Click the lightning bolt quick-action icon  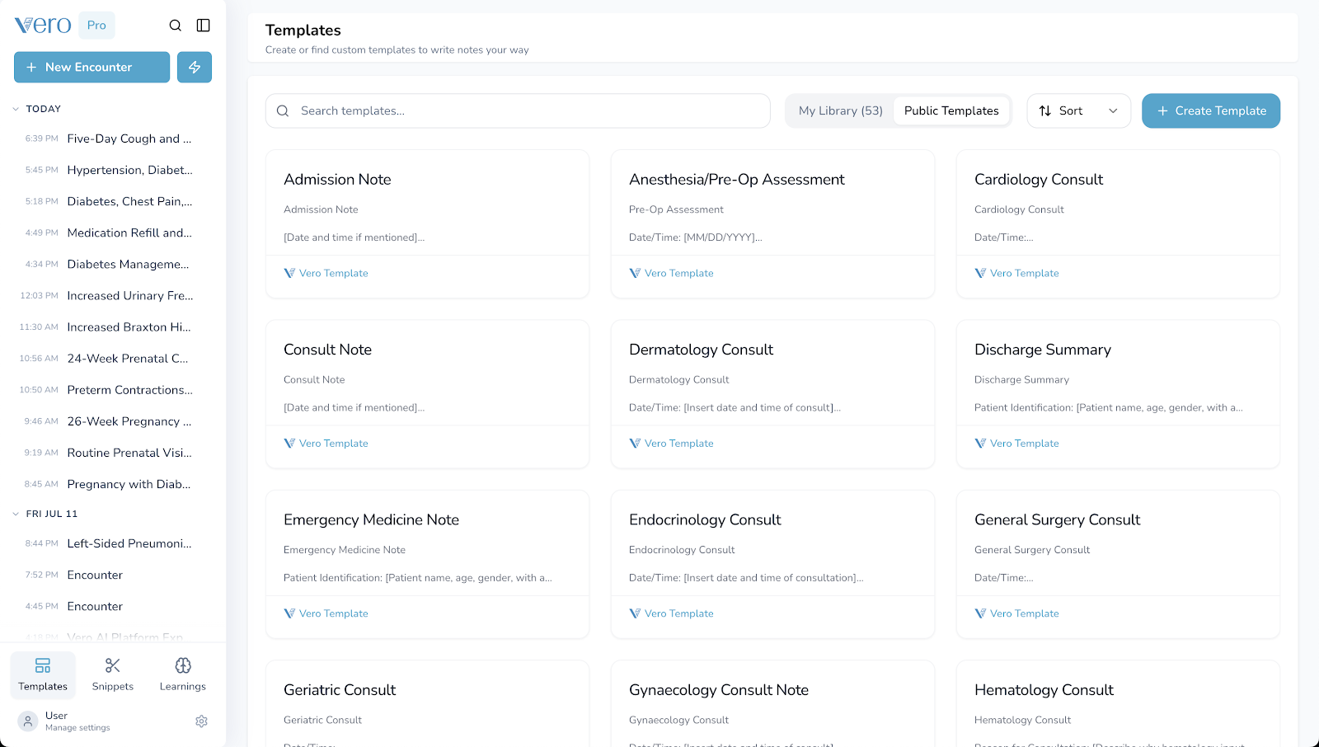195,67
